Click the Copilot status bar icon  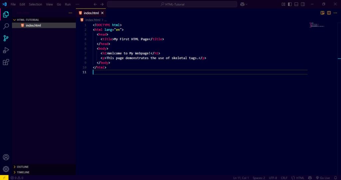(x=310, y=178)
